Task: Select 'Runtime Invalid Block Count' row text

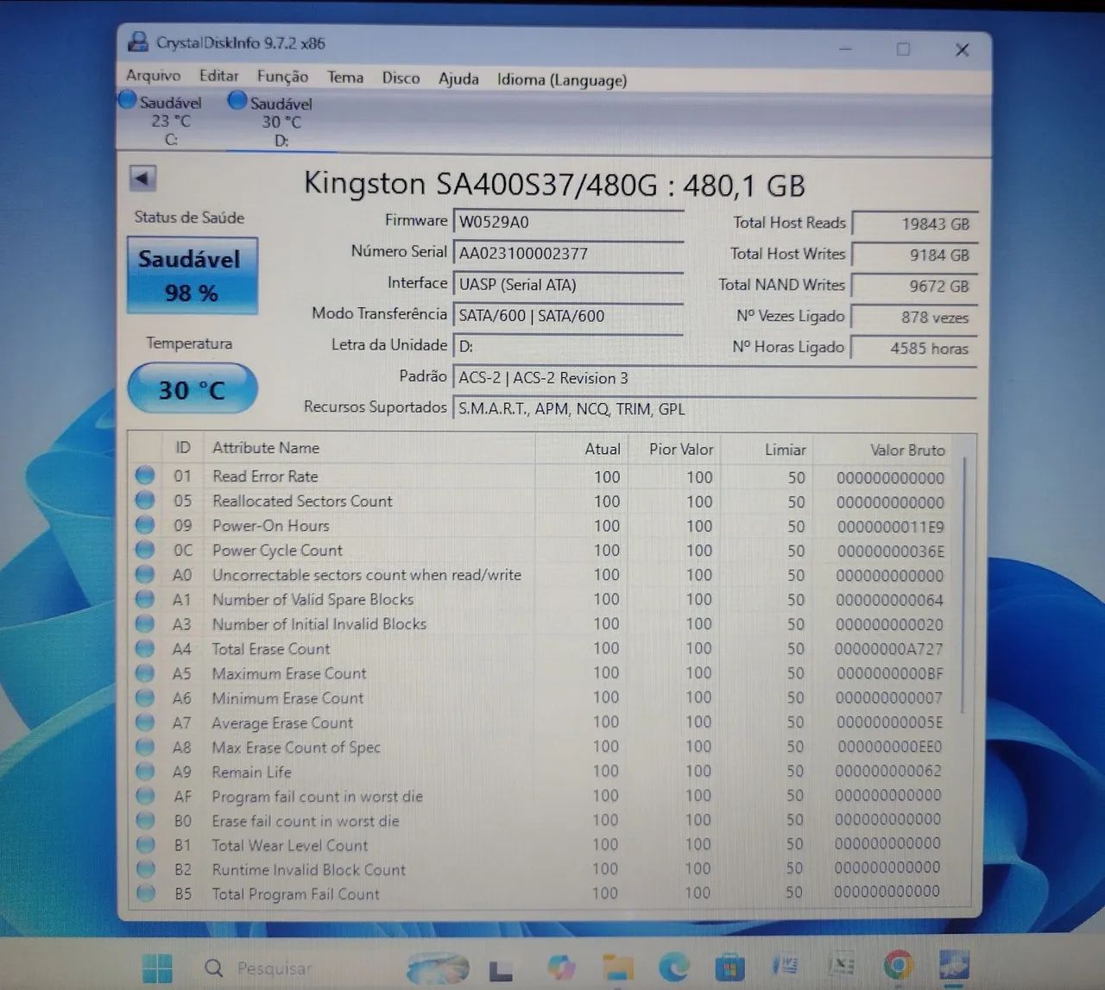Action: pyautogui.click(x=309, y=869)
